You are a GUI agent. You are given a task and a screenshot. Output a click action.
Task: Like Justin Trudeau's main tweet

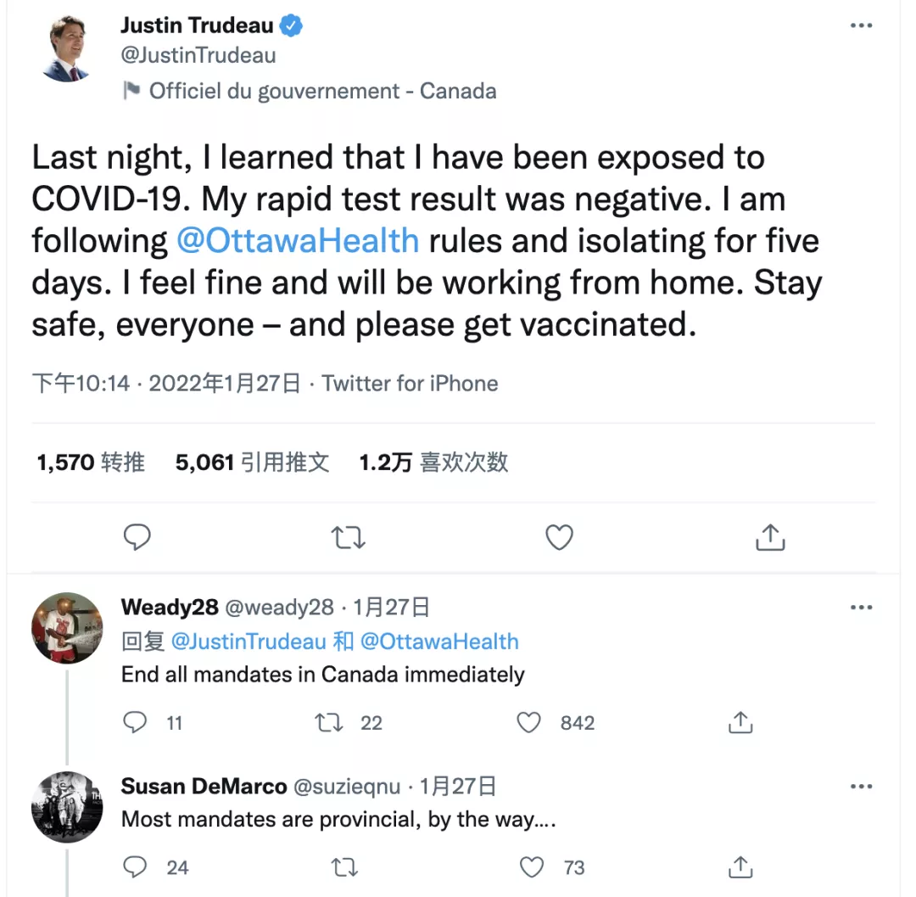pos(559,537)
